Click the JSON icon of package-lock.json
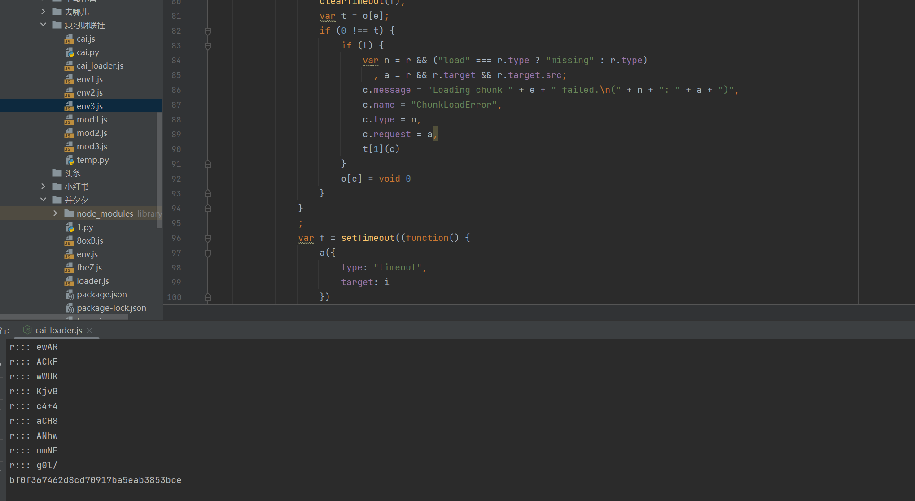Screen dimensions: 915x501 tap(70, 308)
